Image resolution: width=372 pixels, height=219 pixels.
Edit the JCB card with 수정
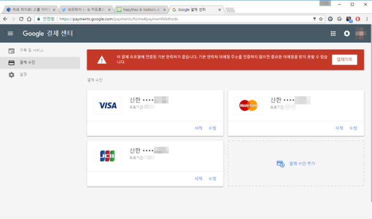pyautogui.click(x=212, y=178)
